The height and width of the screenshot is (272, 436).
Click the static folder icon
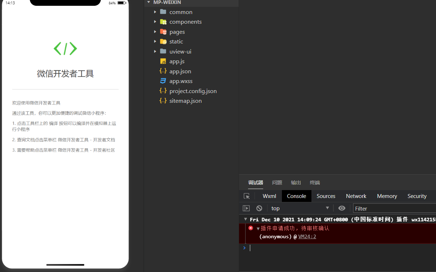(163, 41)
